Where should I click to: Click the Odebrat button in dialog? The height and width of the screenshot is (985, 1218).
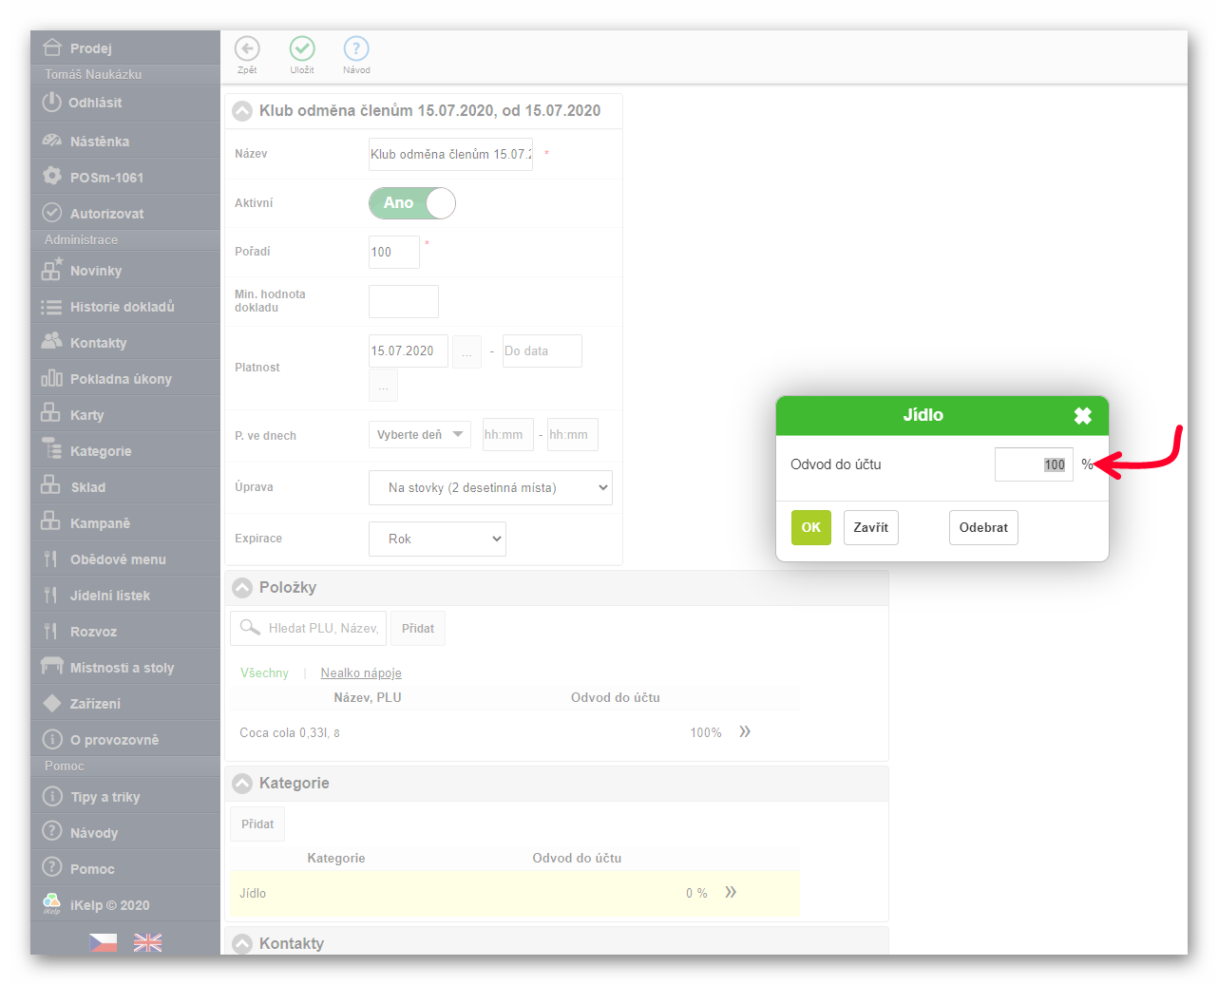tap(983, 527)
